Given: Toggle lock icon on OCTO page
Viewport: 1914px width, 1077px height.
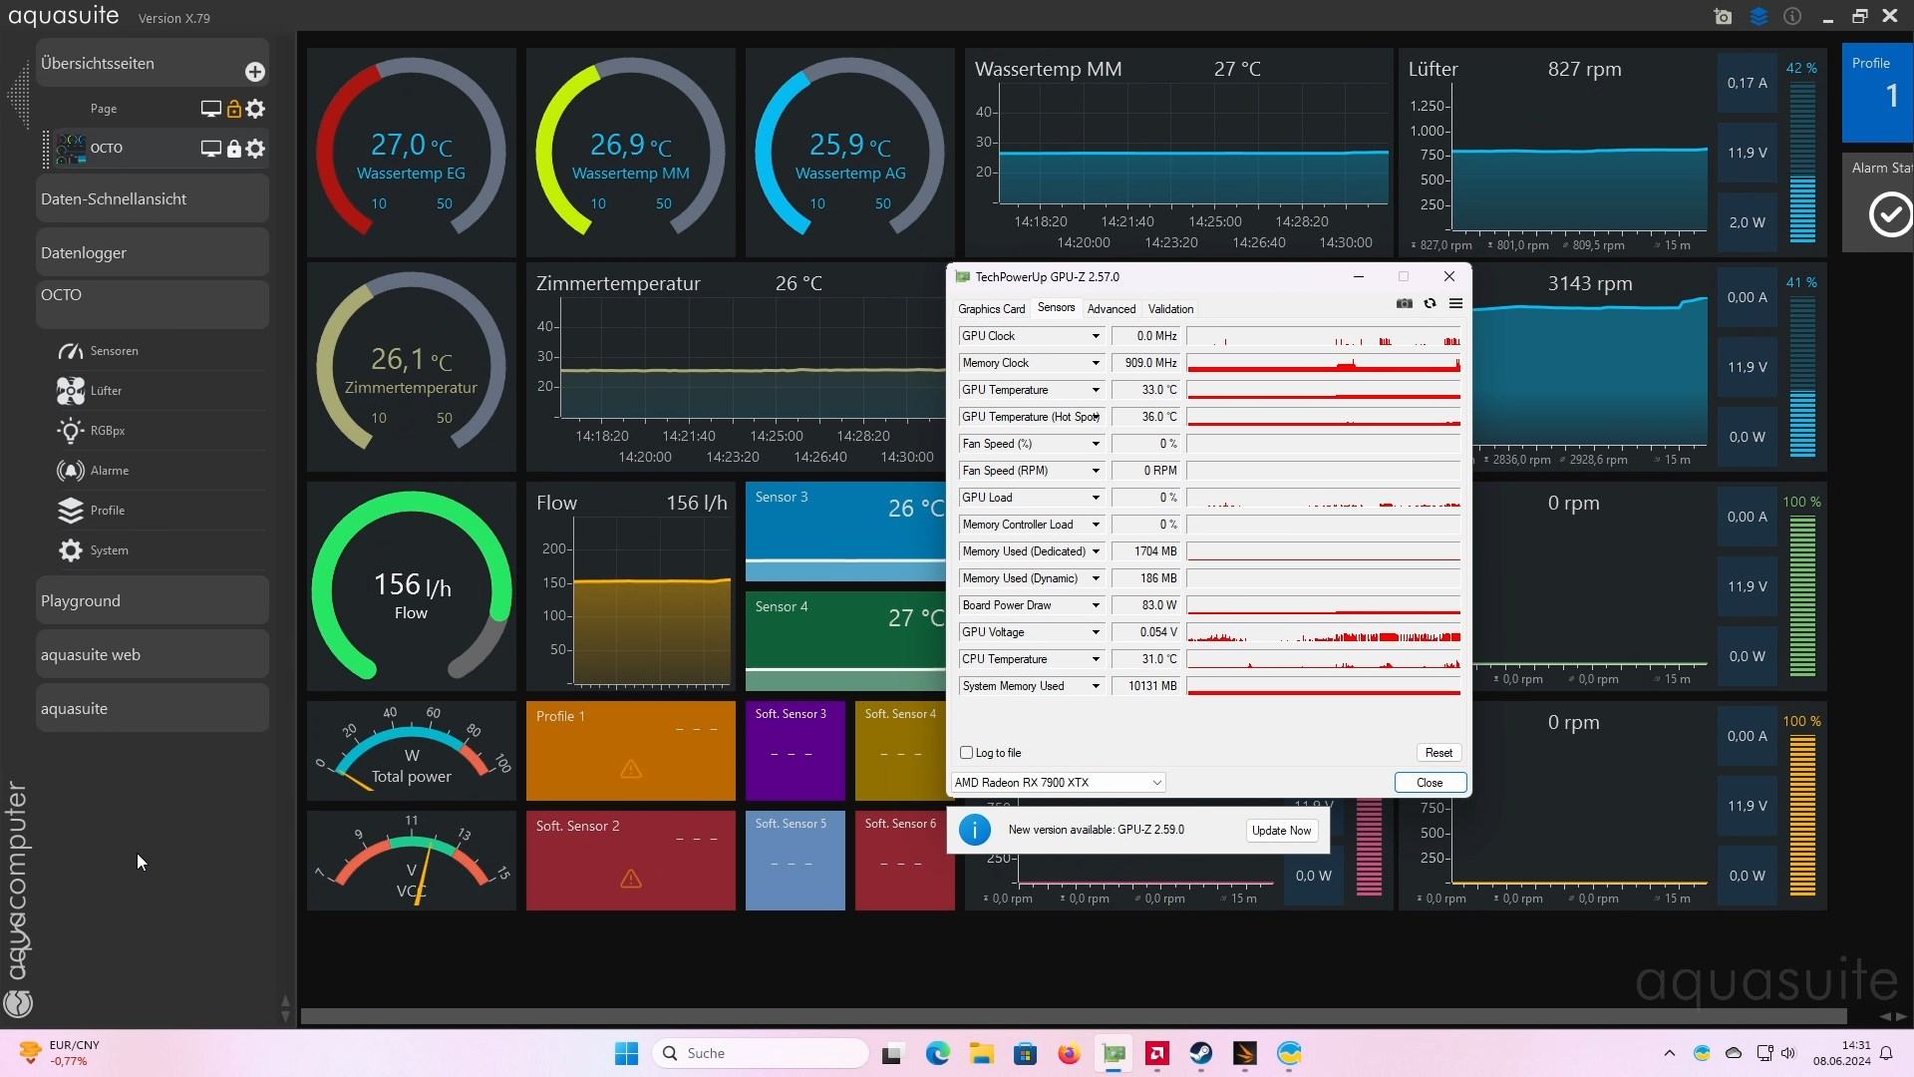Looking at the screenshot, I should click(233, 149).
